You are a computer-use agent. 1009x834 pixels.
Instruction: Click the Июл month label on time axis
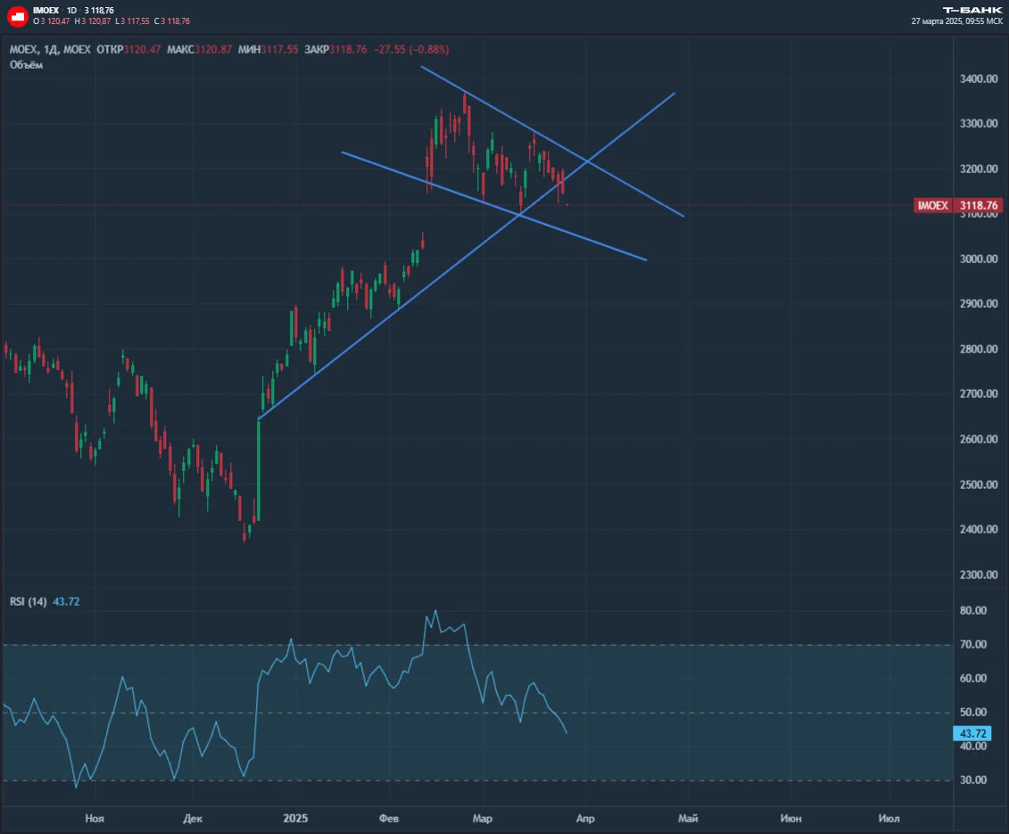(889, 819)
